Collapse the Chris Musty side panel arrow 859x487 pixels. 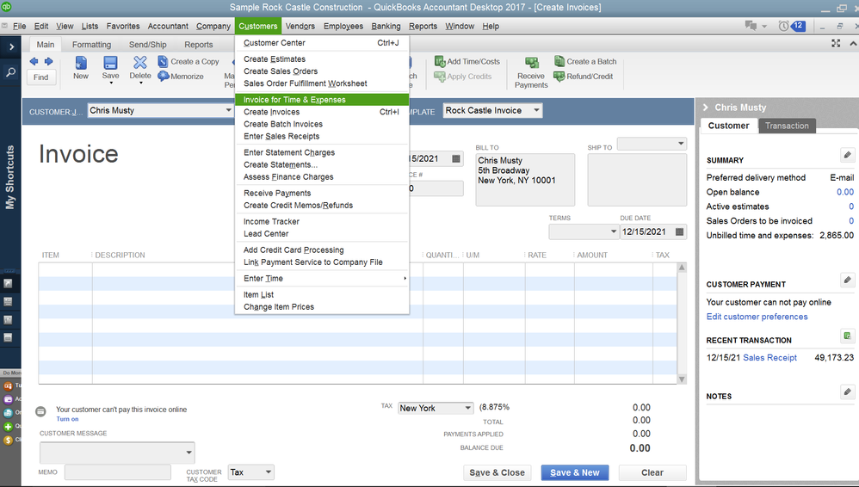pos(706,108)
